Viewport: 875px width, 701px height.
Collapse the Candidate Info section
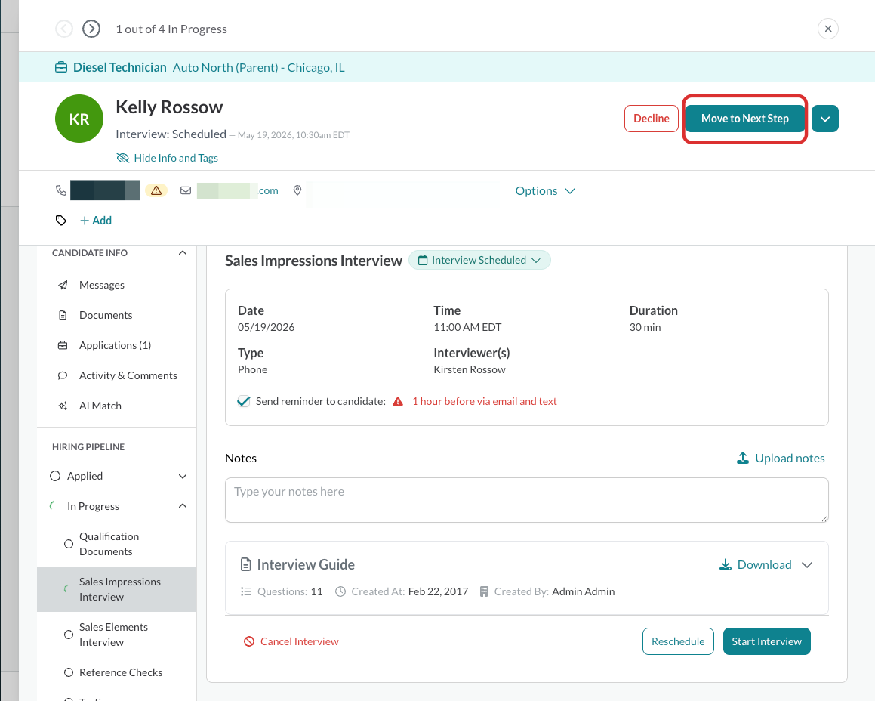[x=183, y=253]
